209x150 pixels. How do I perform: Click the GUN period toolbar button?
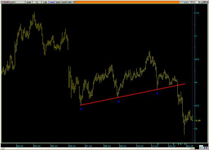click(x=29, y=2)
